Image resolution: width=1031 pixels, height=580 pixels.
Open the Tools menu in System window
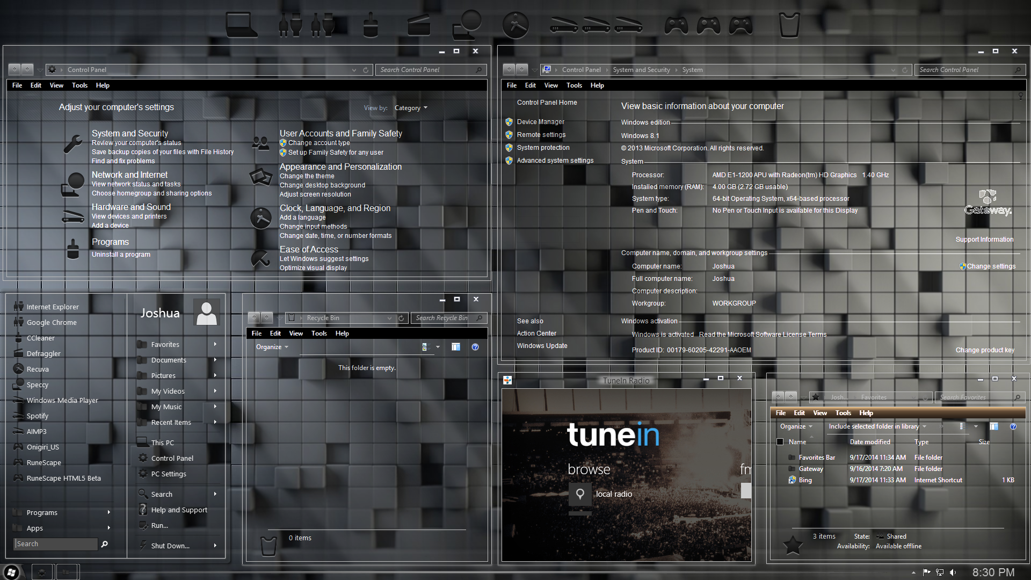[x=574, y=85]
